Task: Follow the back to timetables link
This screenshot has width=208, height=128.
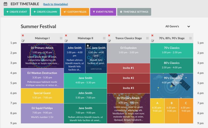Action: pyautogui.click(x=55, y=4)
